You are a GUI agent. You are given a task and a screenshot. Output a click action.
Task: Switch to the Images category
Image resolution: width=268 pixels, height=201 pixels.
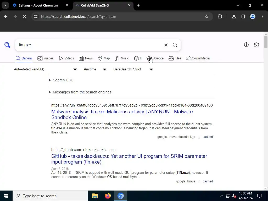coord(46,58)
